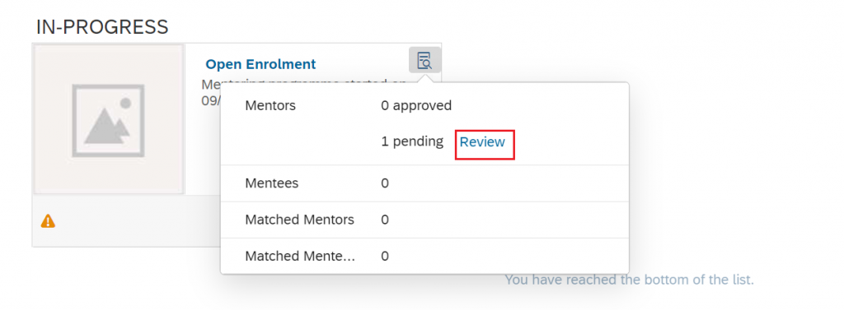Open the Open Enrolment programme link

[260, 64]
